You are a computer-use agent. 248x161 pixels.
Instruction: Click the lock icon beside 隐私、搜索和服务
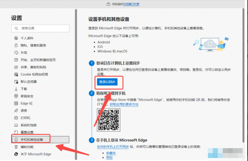[16, 45]
